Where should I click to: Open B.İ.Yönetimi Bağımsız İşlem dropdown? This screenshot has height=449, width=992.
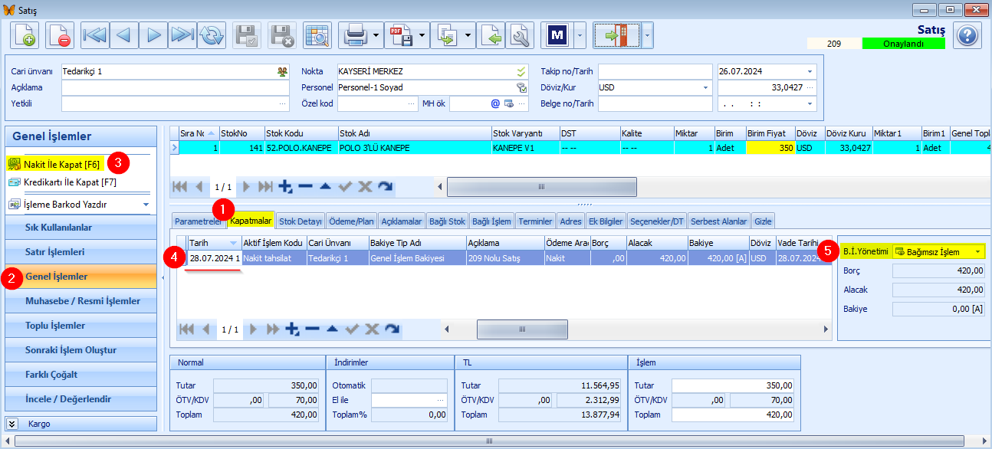tap(977, 251)
